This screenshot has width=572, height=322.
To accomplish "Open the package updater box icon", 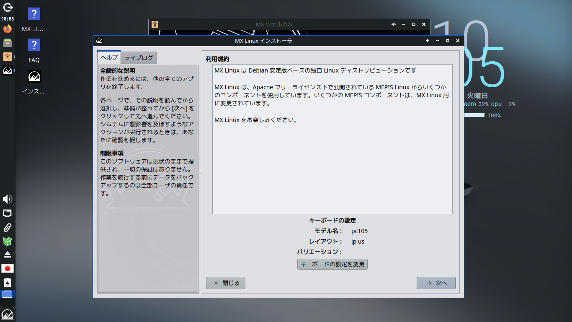I will 8,241.
